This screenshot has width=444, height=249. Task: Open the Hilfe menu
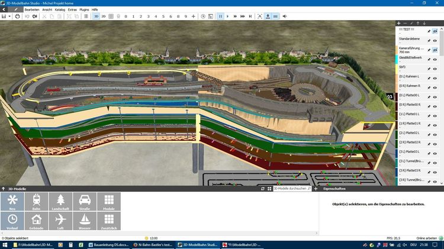tap(95, 9)
